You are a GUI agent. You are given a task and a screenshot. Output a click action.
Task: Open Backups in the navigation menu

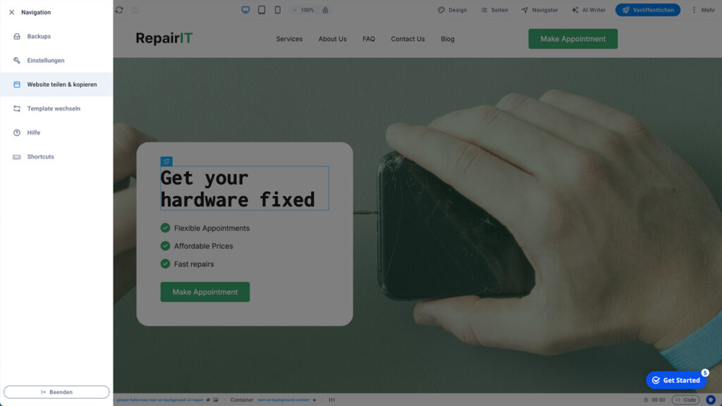(39, 36)
